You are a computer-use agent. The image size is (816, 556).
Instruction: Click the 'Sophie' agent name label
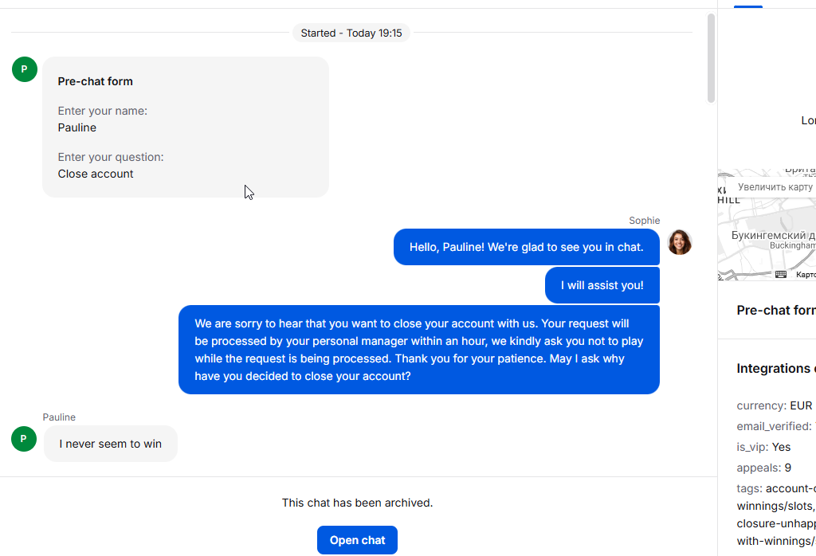(644, 221)
